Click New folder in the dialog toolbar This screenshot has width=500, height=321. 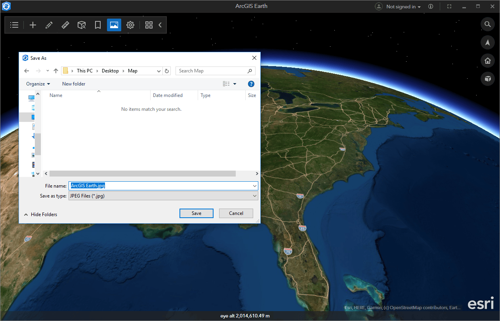pos(73,84)
